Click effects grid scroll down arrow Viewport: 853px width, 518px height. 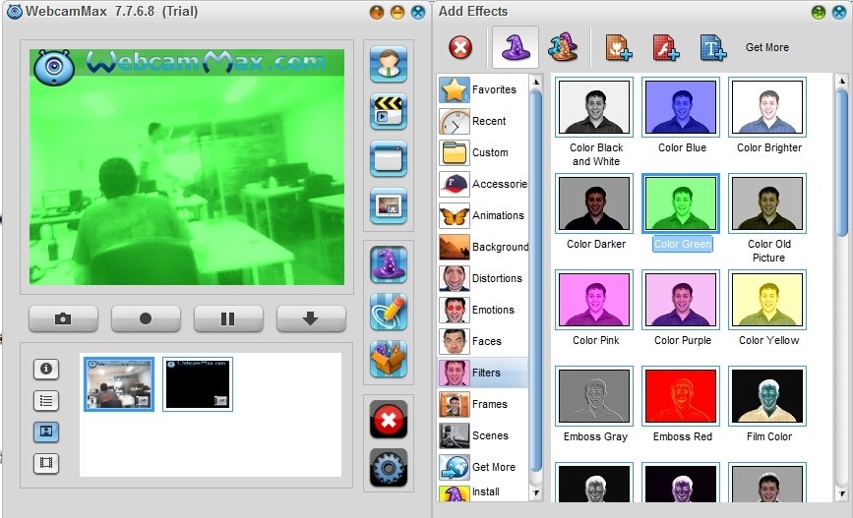[841, 494]
